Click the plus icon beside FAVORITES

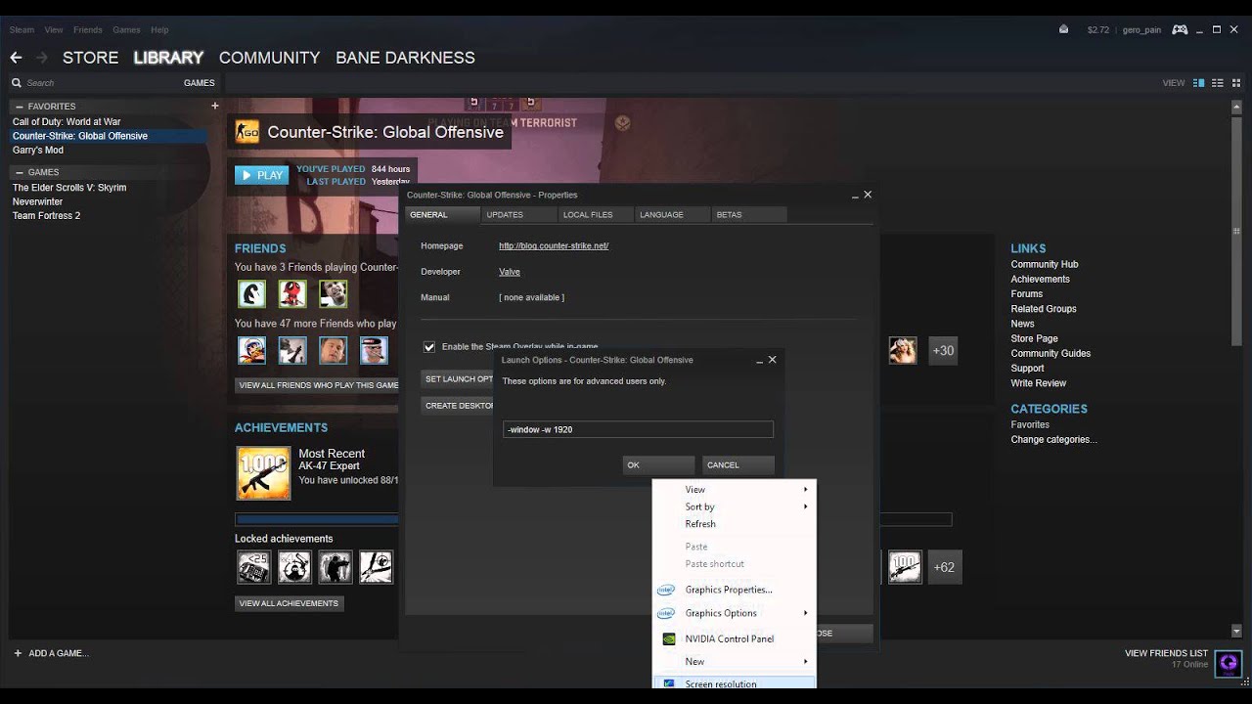(x=215, y=106)
